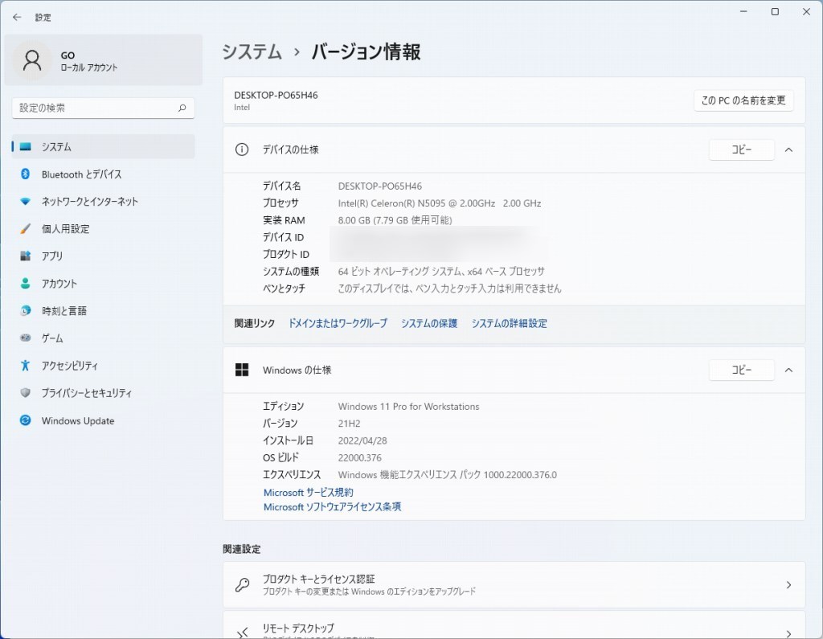Click the info icon beside デバイスの仕様
The height and width of the screenshot is (639, 823).
[x=241, y=150]
